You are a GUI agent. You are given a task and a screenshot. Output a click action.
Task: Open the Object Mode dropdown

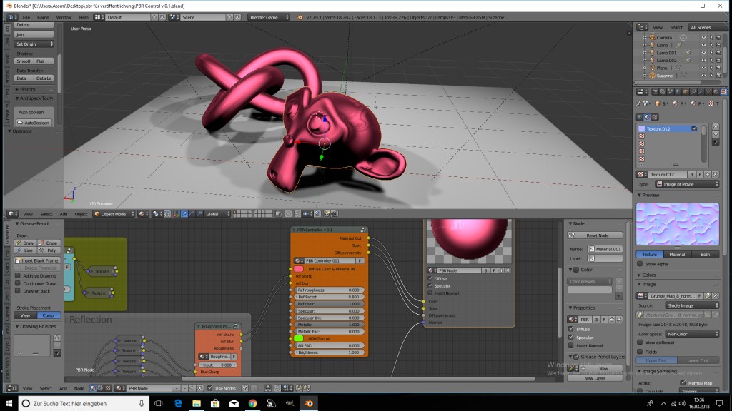pyautogui.click(x=114, y=214)
